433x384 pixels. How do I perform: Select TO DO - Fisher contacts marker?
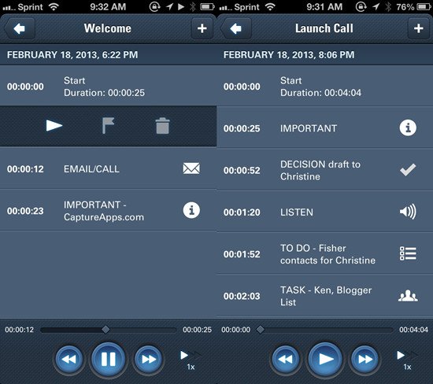pyautogui.click(x=324, y=253)
